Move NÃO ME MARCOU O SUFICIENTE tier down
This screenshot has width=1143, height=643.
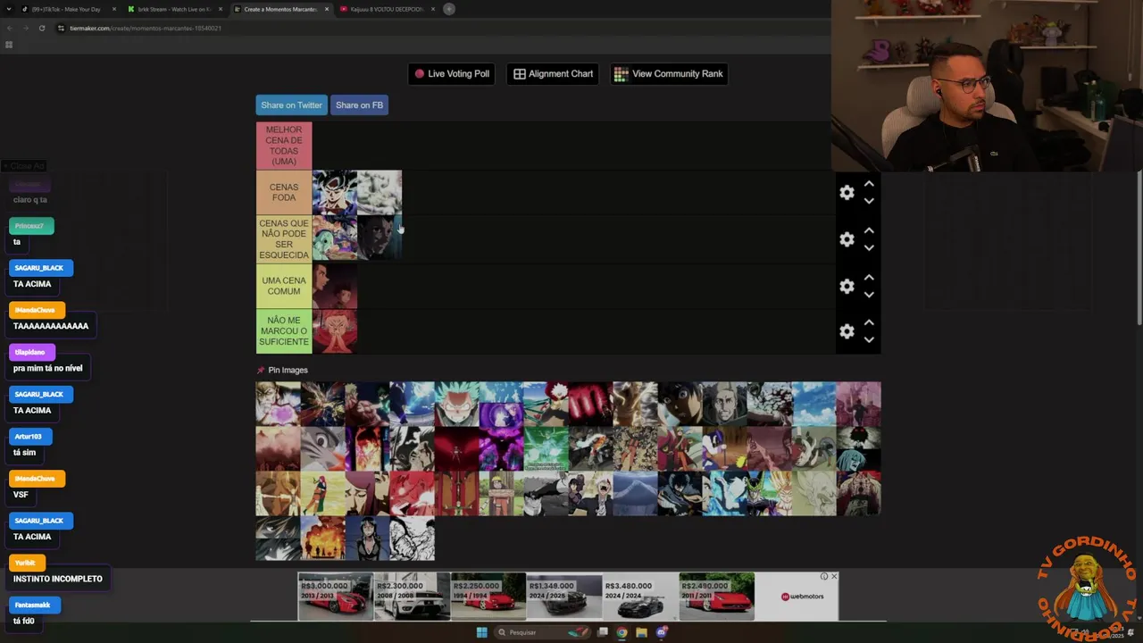869,339
